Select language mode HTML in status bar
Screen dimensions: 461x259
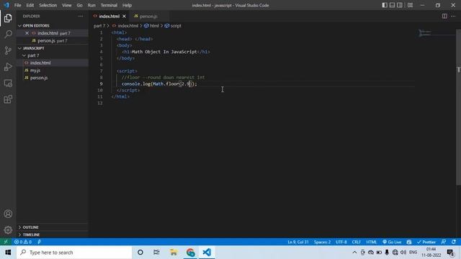(372, 242)
